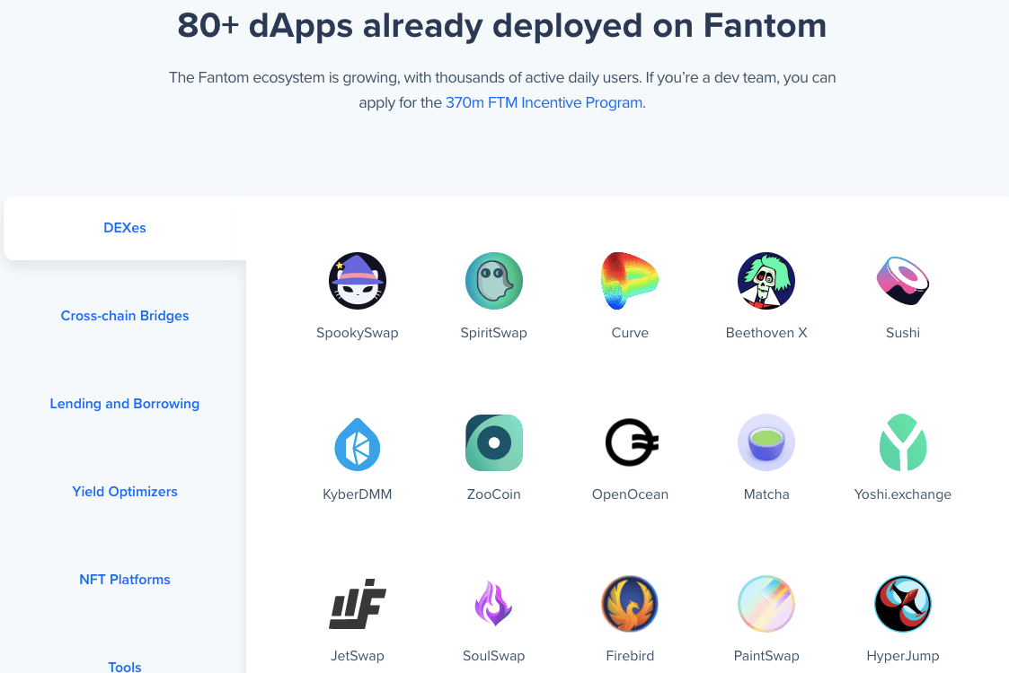Select the Yoshi.exchange green Y icon
Screen dimensions: 1009x673
point(903,442)
